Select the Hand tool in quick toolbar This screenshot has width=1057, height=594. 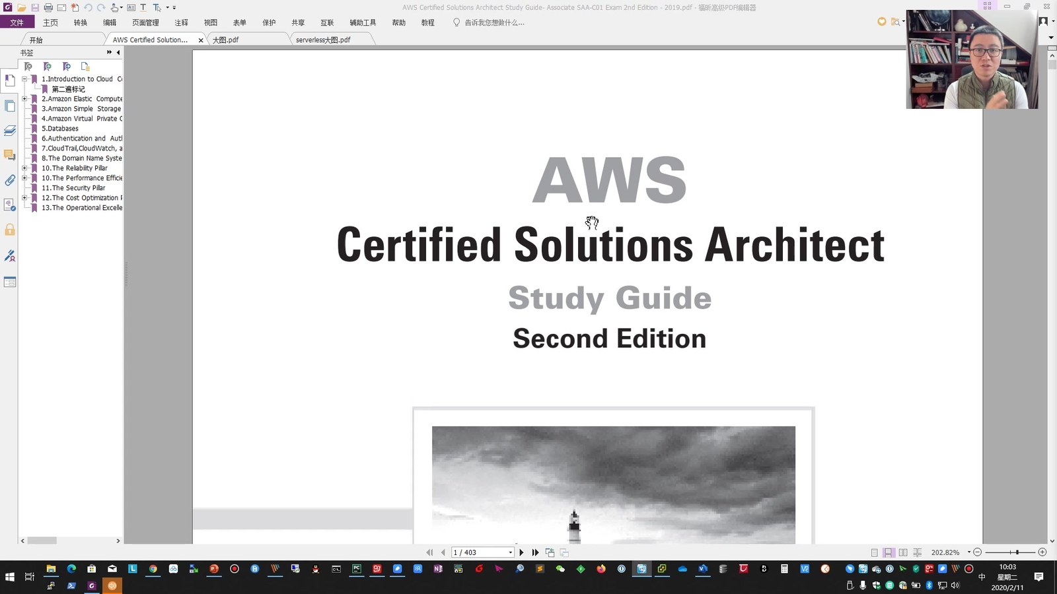115,7
